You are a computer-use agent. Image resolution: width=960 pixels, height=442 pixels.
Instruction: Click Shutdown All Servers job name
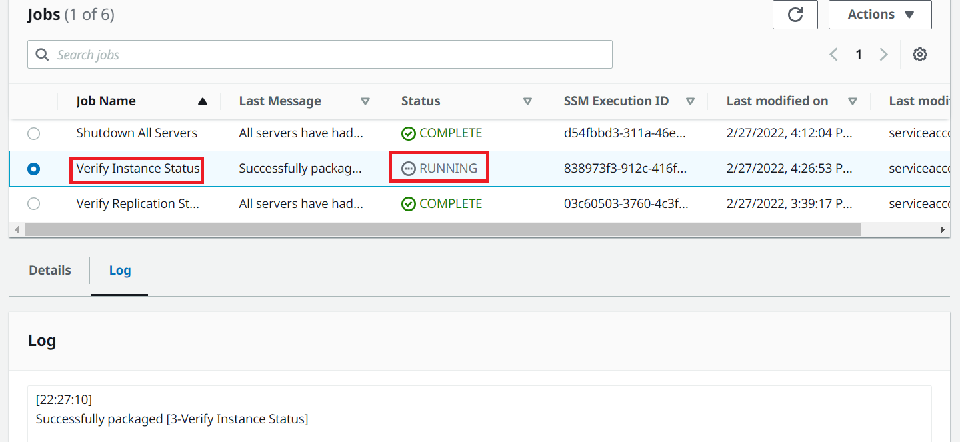pyautogui.click(x=137, y=133)
